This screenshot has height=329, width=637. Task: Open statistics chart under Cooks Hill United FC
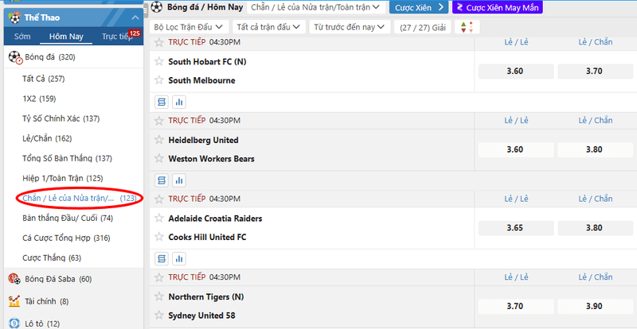click(x=178, y=259)
